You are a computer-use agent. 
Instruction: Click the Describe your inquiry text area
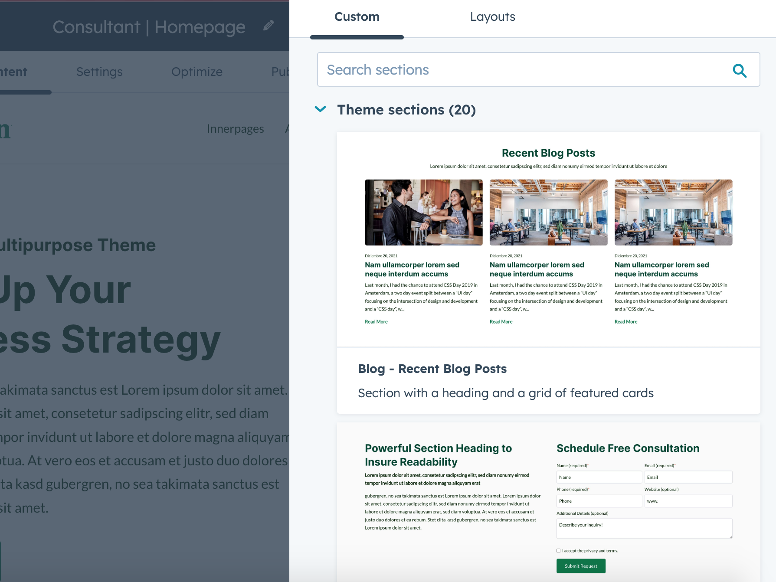pos(644,528)
